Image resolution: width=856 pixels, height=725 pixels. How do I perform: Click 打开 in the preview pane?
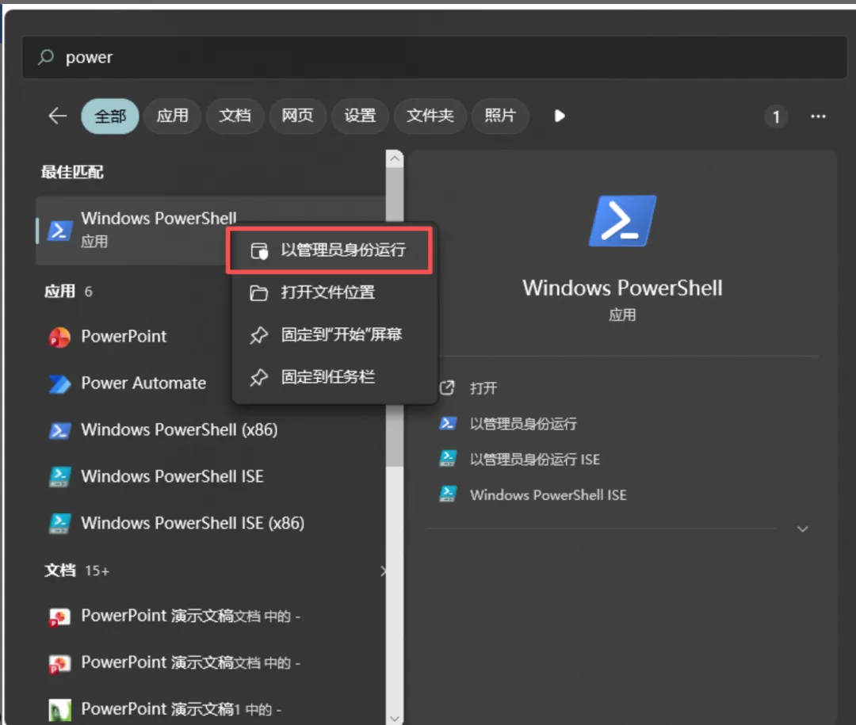pyautogui.click(x=483, y=388)
